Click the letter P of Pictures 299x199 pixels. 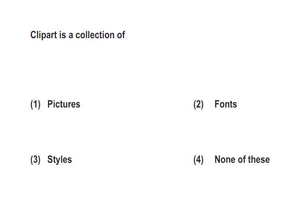(x=50, y=104)
